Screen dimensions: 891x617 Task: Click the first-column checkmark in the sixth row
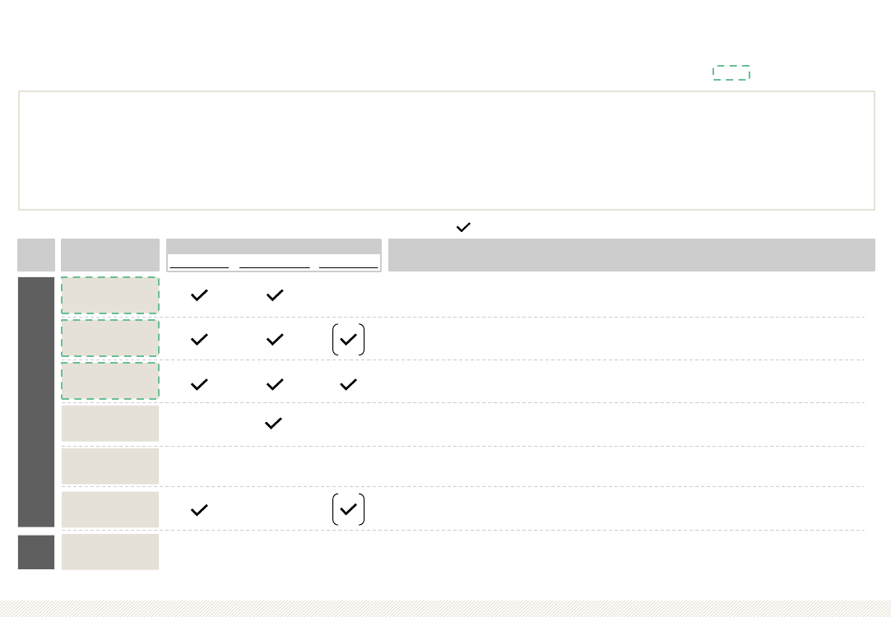tap(199, 510)
